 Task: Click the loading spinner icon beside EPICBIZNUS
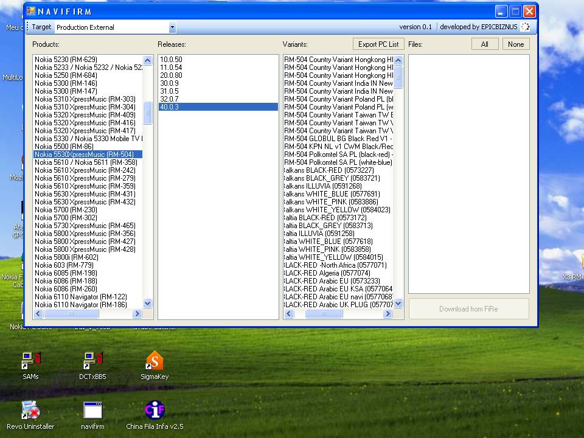coord(525,27)
